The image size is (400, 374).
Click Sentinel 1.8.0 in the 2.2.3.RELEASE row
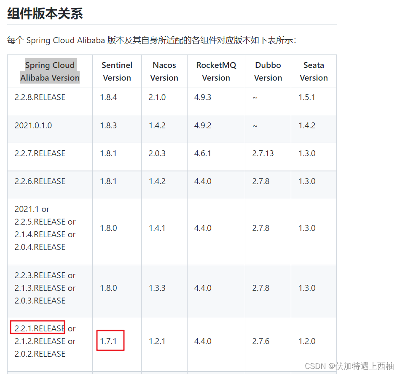pyautogui.click(x=108, y=288)
